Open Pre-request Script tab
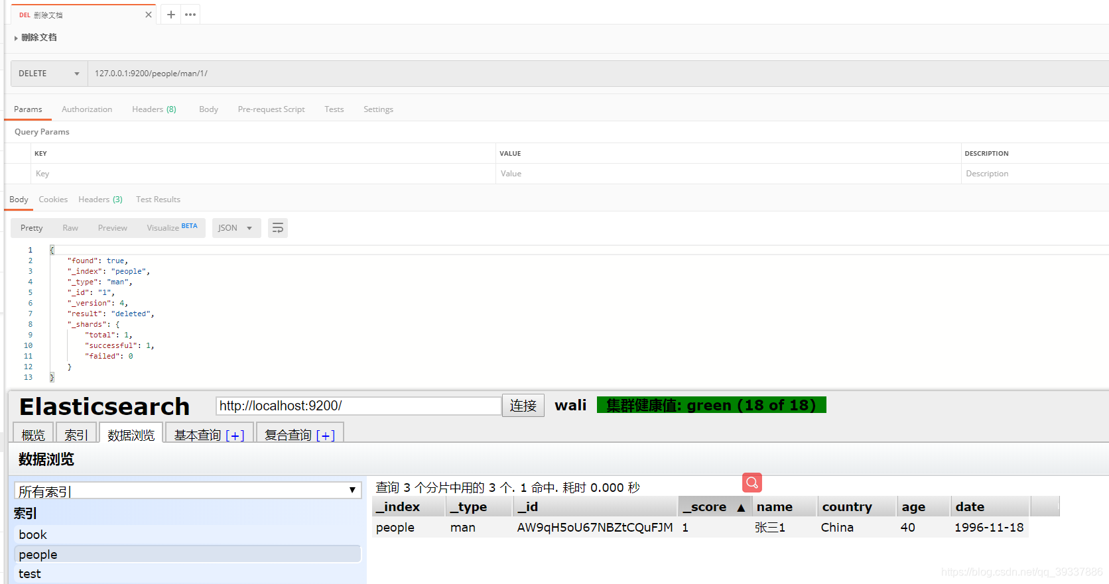The height and width of the screenshot is (584, 1109). (x=271, y=109)
